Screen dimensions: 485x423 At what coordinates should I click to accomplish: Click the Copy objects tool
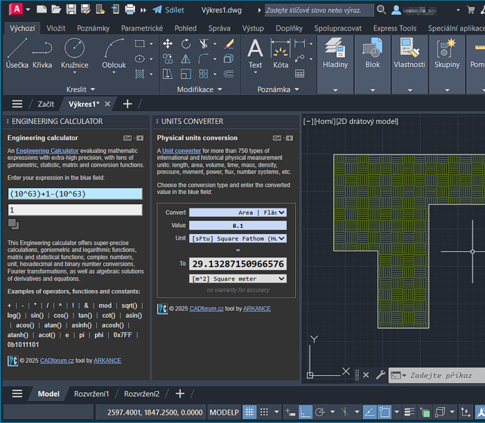tap(168, 59)
